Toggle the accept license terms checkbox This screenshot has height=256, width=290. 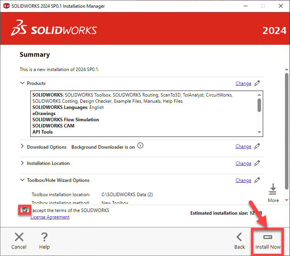[x=25, y=210]
